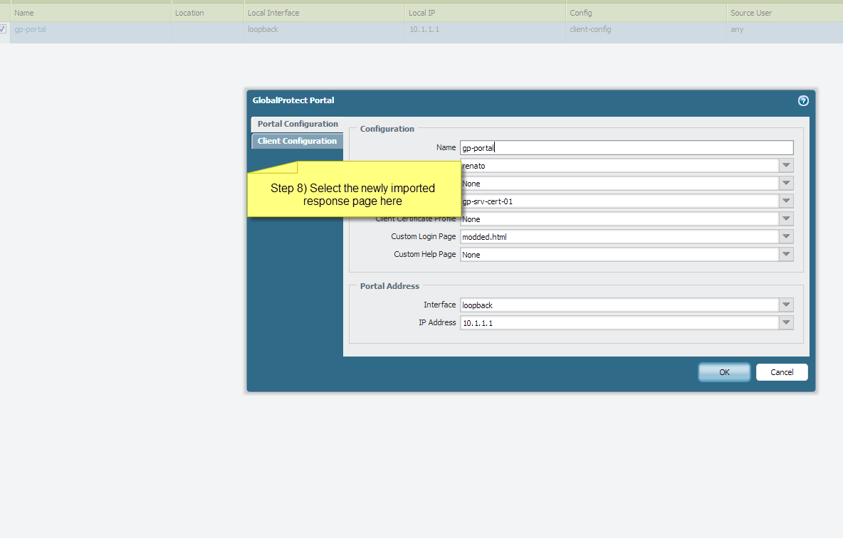Toggle the gp-portal row checkbox
Viewport: 843px width, 538px height.
coord(3,29)
